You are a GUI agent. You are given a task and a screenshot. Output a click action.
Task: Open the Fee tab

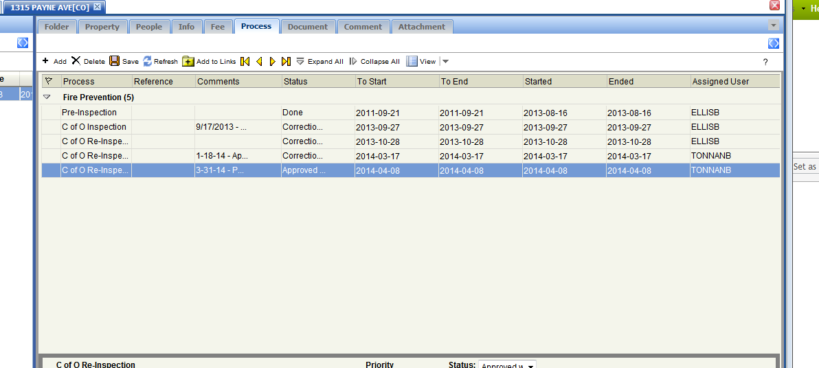[x=218, y=27]
